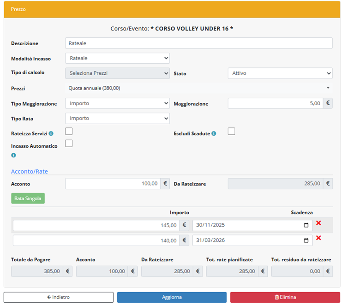This screenshot has width=341, height=306.
Task: Delete the 30/11/2025 installment row
Action: point(318,223)
